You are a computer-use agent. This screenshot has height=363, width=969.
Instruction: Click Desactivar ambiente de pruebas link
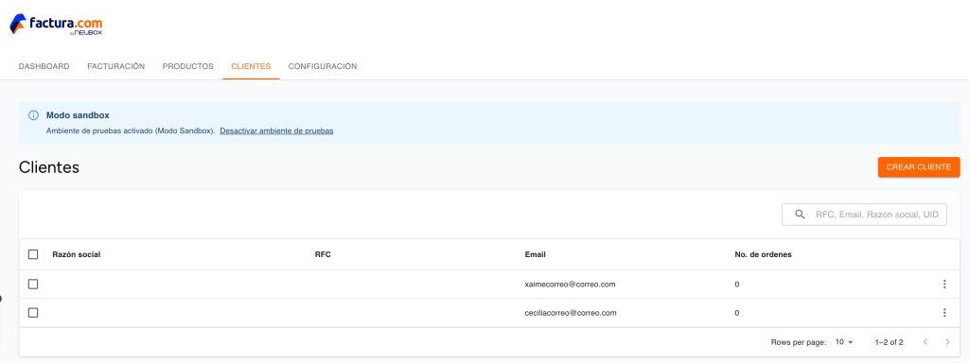(x=277, y=130)
